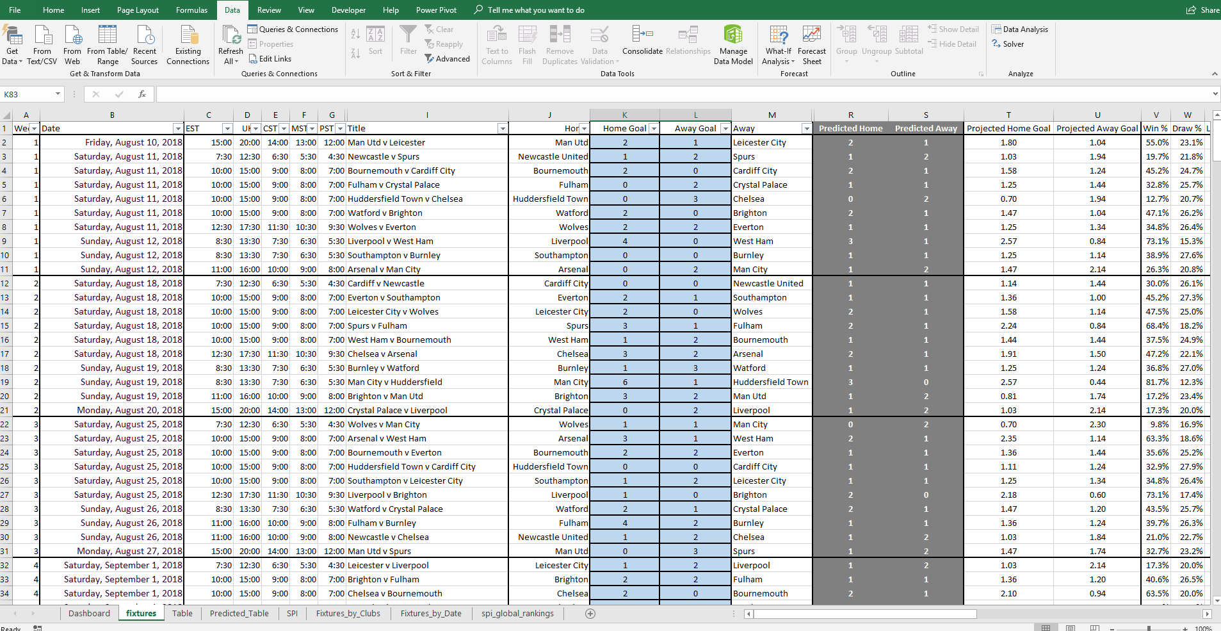The width and height of the screenshot is (1221, 631).
Task: Switch to the Dashboard sheet tab
Action: tap(89, 613)
